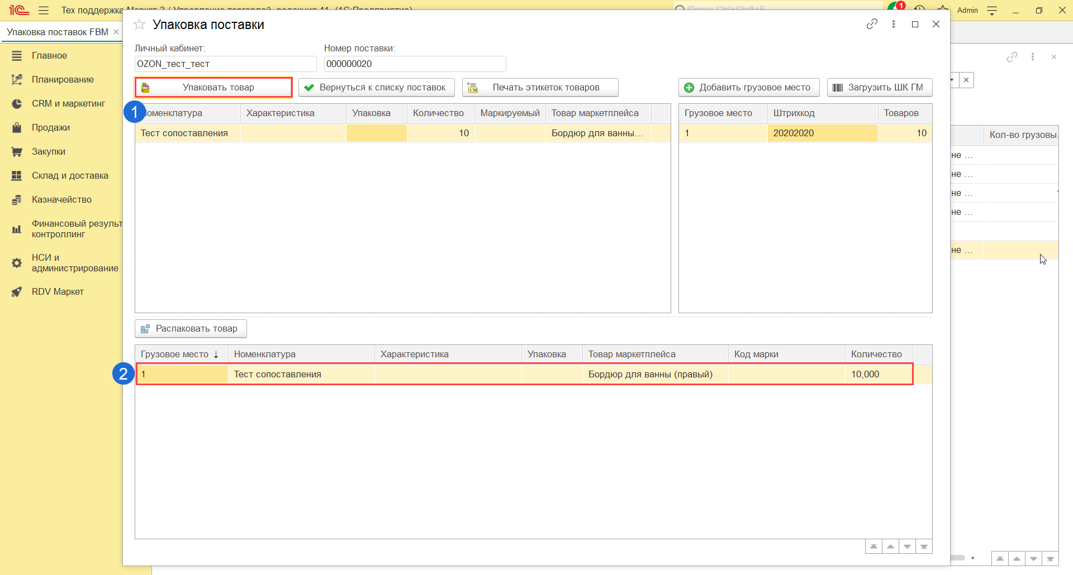Viewport: 1073px width, 575px height.
Task: Click Вернуться к списку поставок
Action: (376, 88)
